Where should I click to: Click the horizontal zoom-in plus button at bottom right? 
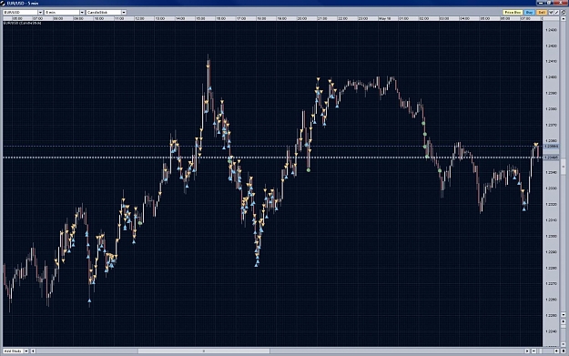pyautogui.click(x=556, y=351)
